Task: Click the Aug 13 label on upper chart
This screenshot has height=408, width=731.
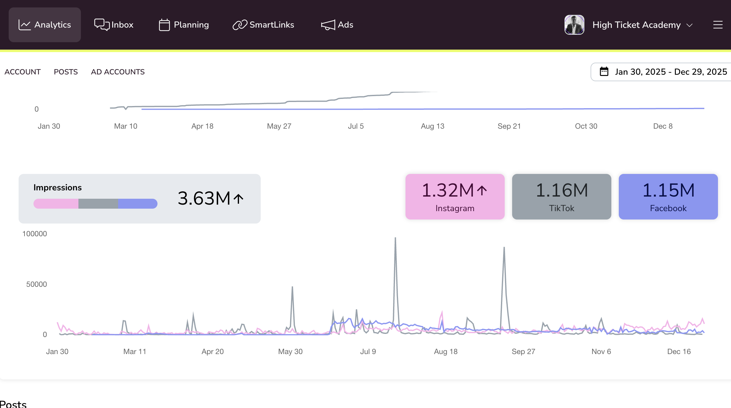Action: point(432,126)
